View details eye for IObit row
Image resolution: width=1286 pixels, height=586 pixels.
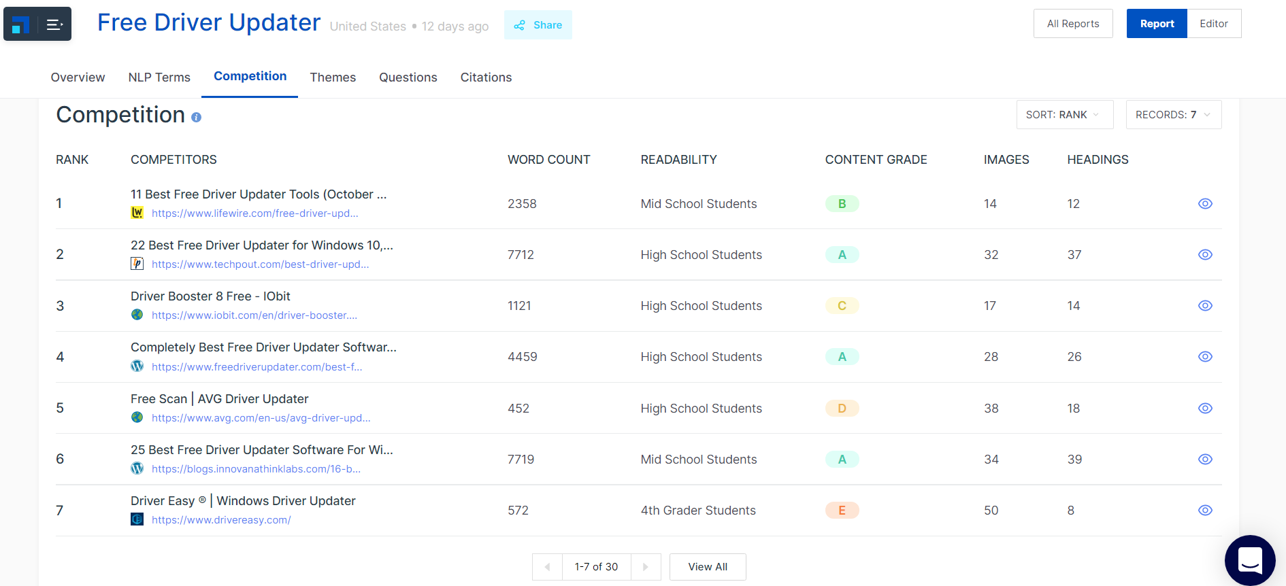click(x=1205, y=306)
